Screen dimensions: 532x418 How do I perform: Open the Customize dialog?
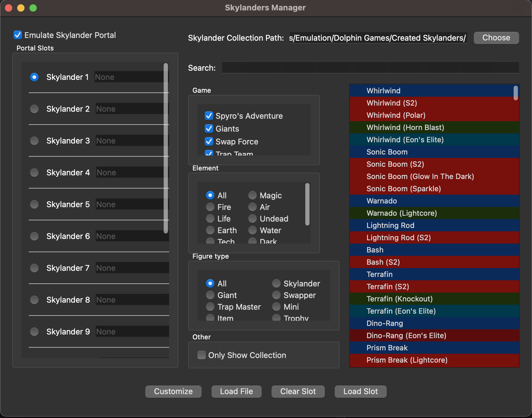pos(173,391)
